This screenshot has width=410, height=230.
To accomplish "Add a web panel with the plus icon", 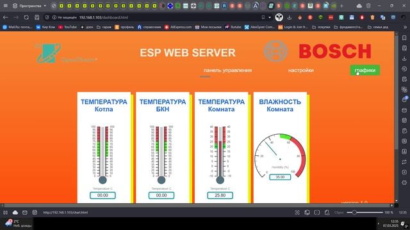I will click(404, 172).
